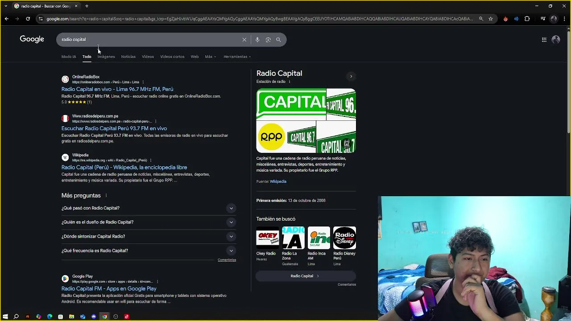Open the Google apps grid
The height and width of the screenshot is (321, 571).
544,40
